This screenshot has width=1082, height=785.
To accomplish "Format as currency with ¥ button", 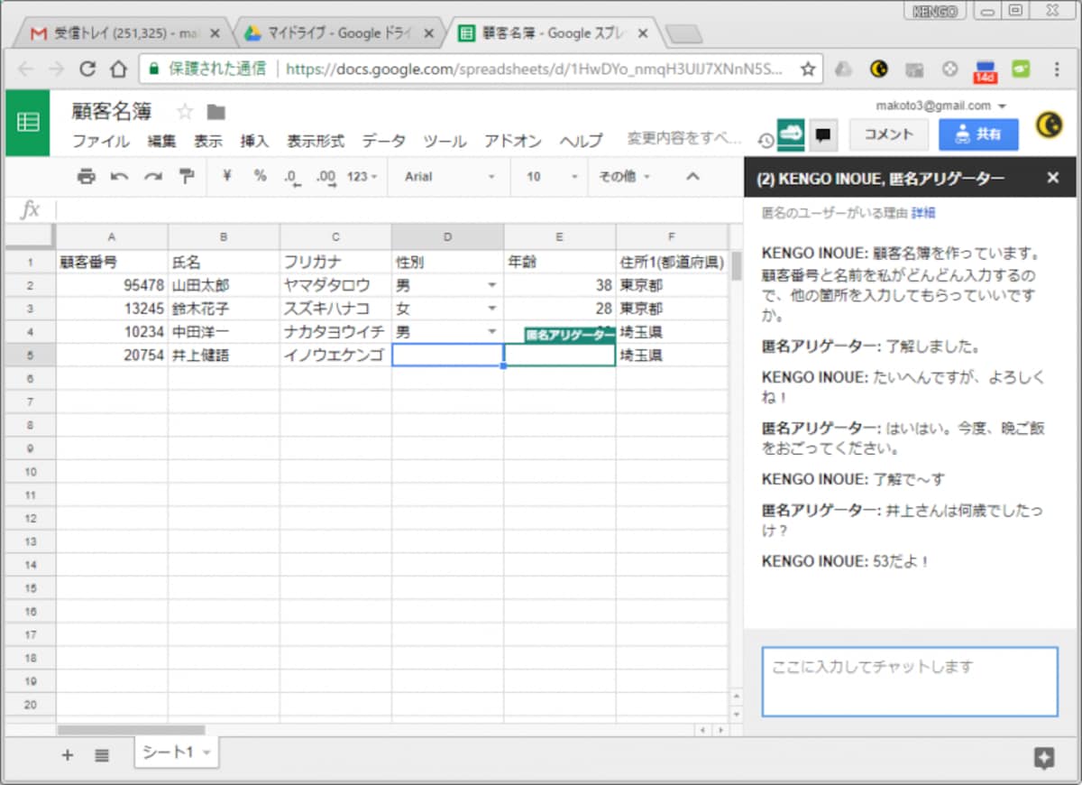I will 227,177.
